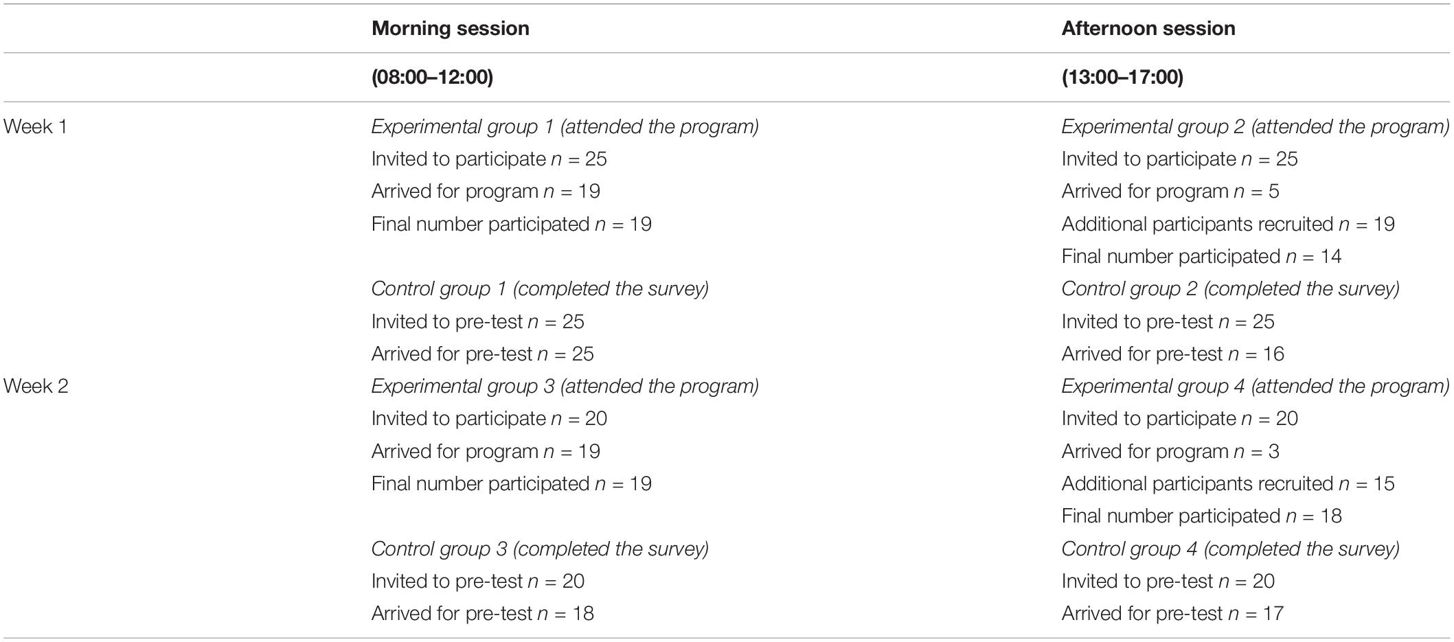This screenshot has height=642, width=1454.
Task: Click Control group 4 heading
Action: pyautogui.click(x=1231, y=549)
